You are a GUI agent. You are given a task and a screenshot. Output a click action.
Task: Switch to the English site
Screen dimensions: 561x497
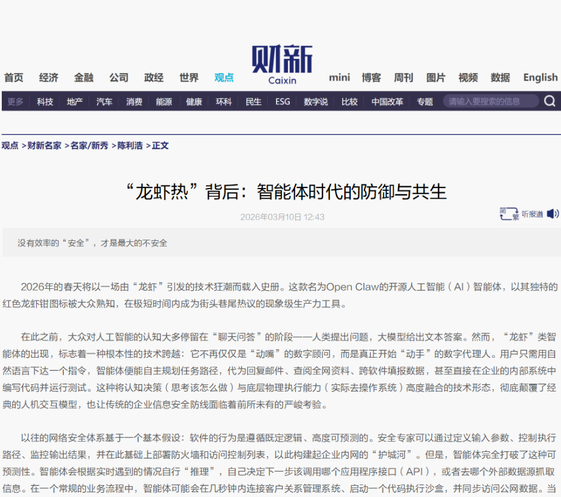540,78
